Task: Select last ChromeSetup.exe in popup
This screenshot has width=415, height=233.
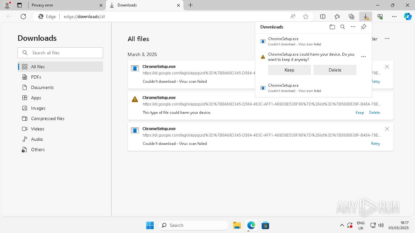Action: (313, 88)
